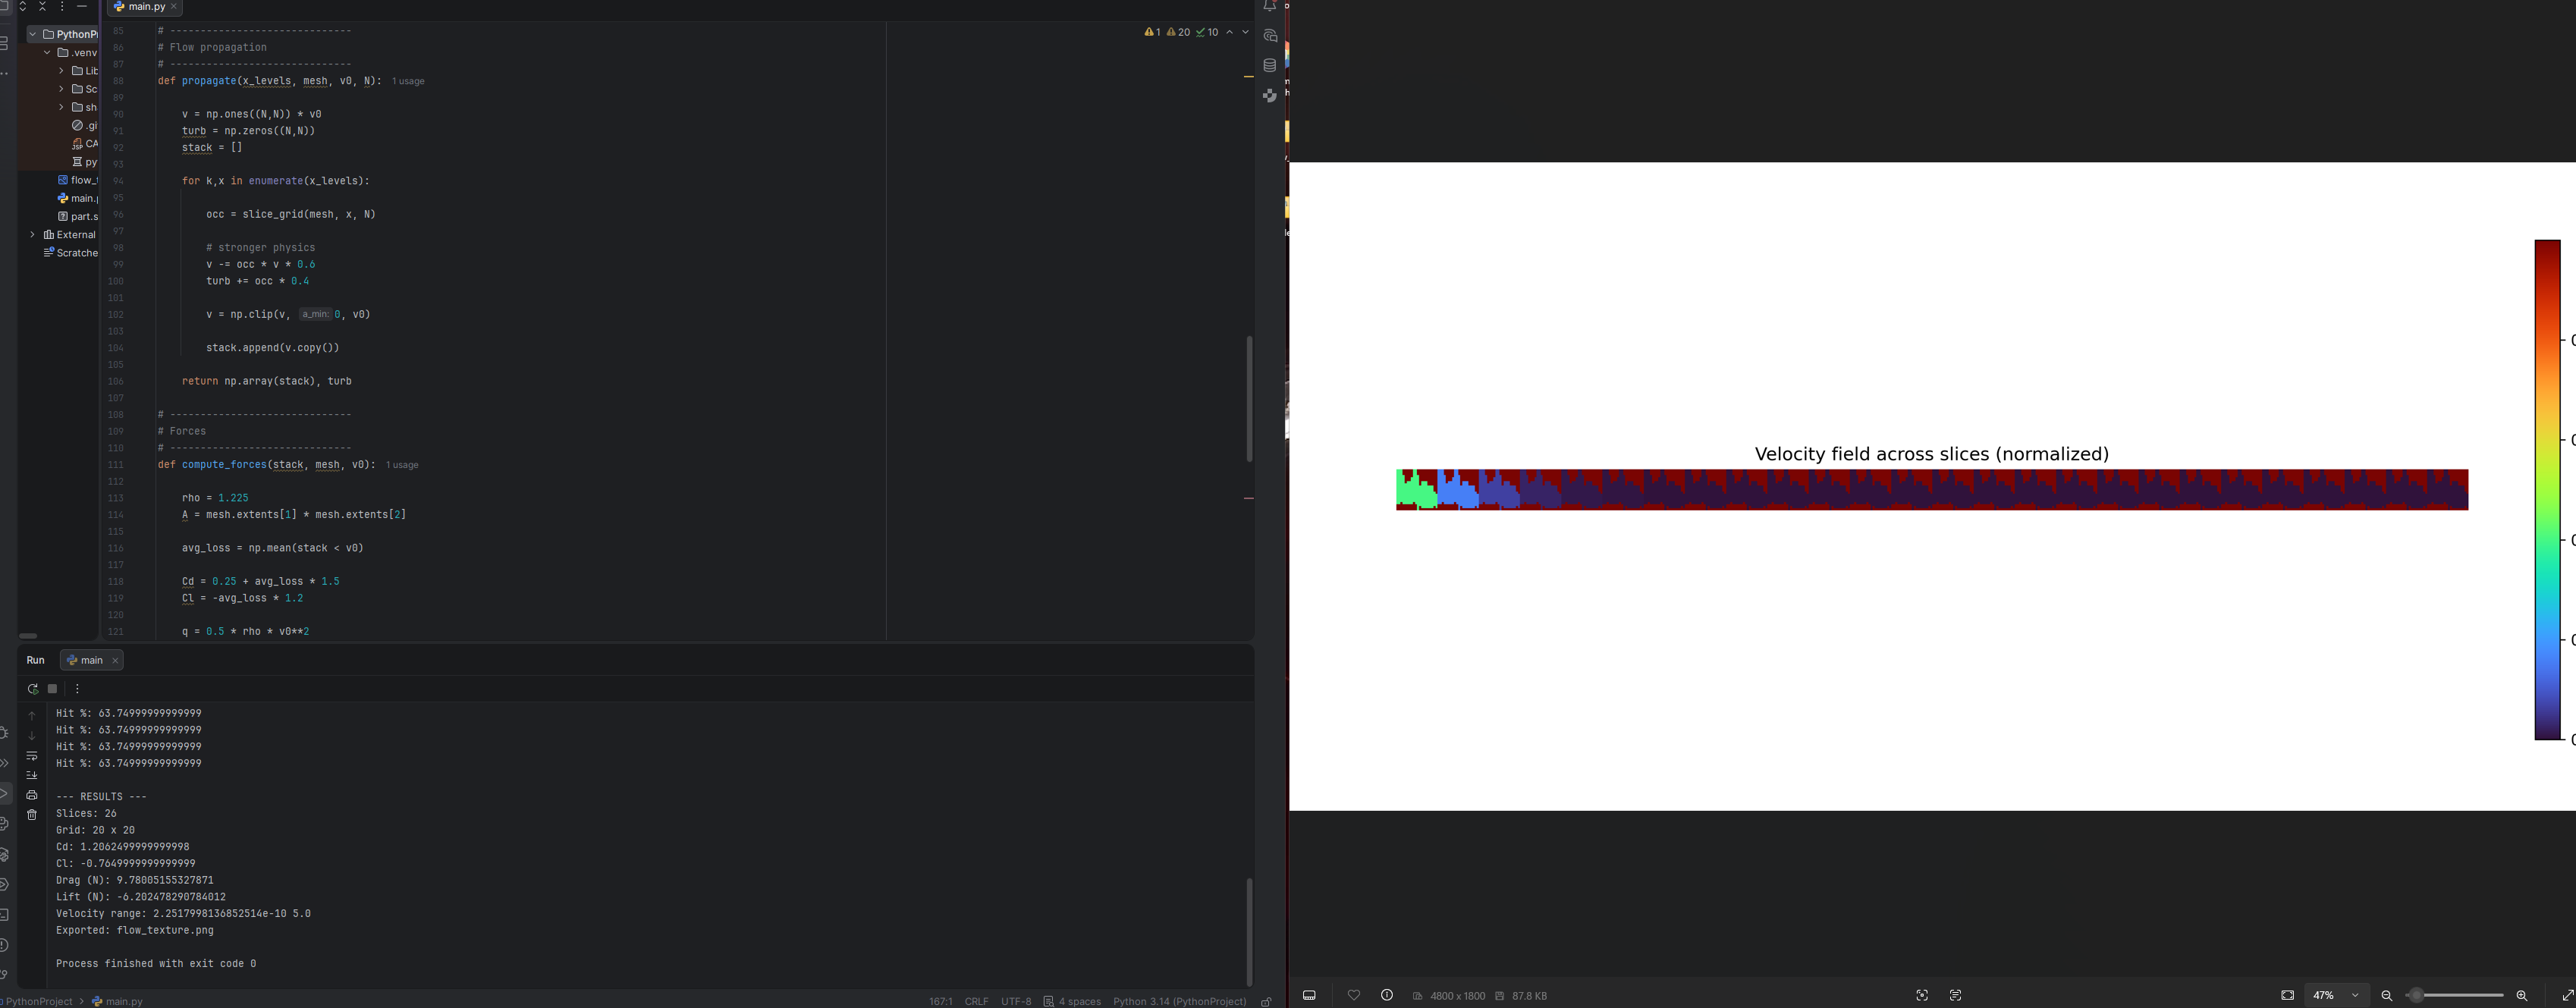Toggle Scroll to End in the Run console
Viewport: 2576px width, 1008px height.
[x=32, y=775]
